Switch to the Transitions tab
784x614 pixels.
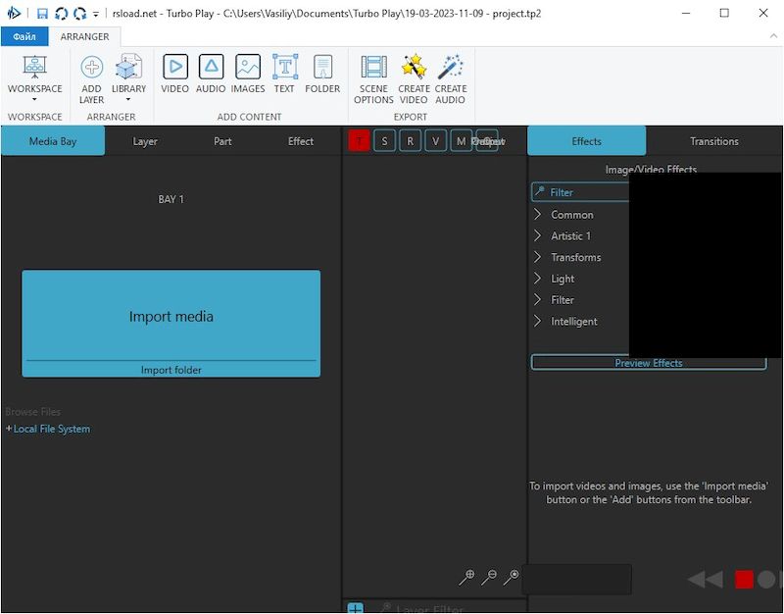(x=713, y=141)
